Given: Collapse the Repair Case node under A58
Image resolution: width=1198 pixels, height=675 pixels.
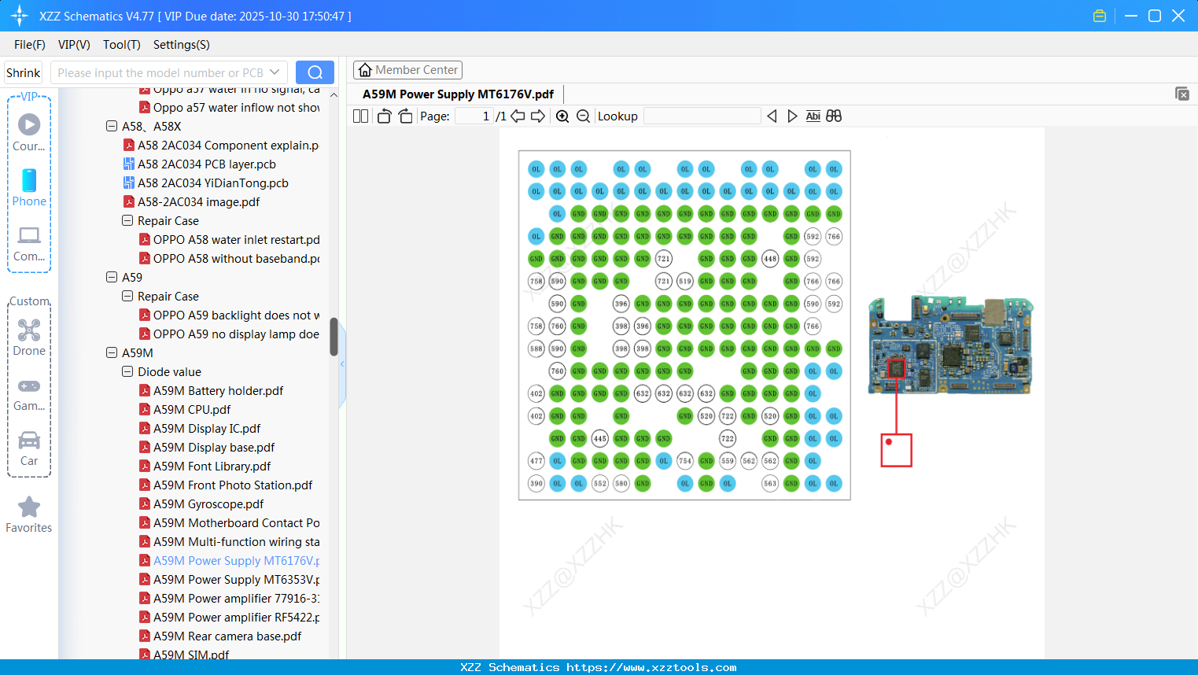Looking at the screenshot, I should point(127,220).
